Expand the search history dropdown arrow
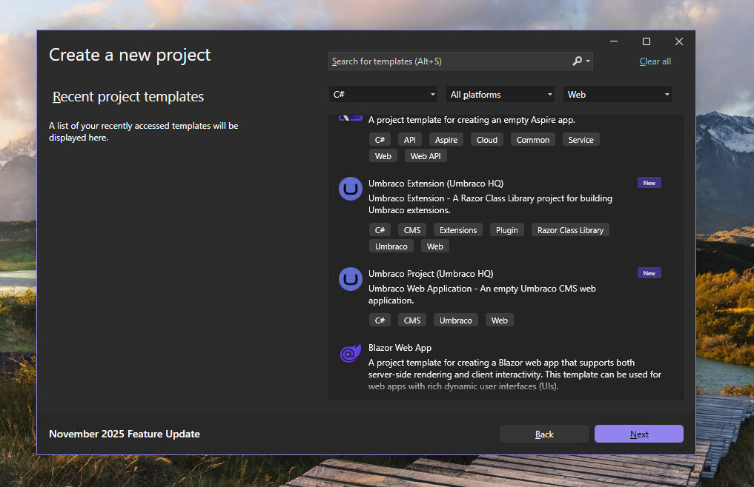The image size is (754, 487). (x=588, y=61)
